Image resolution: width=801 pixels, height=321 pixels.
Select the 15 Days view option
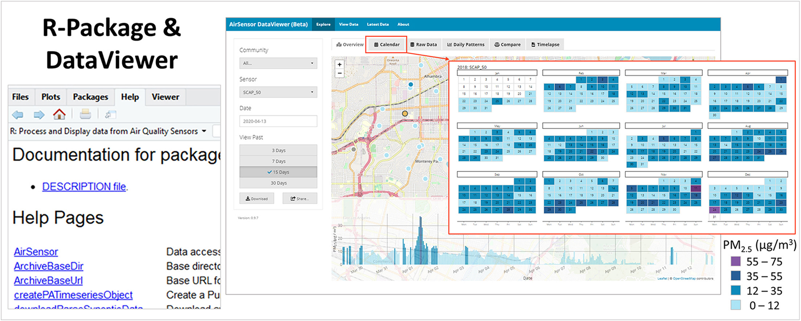278,172
